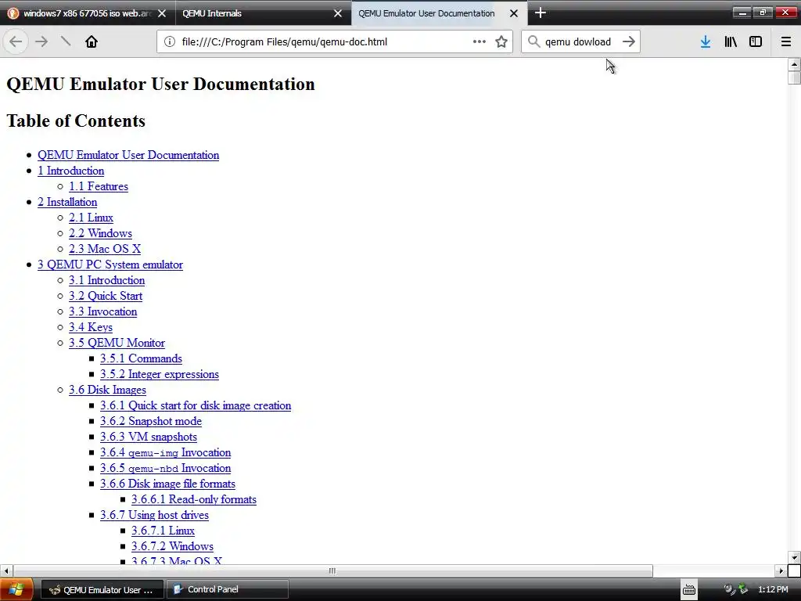Image resolution: width=801 pixels, height=601 pixels.
Task: Go to 3.6 Disk Images section
Action: [108, 390]
